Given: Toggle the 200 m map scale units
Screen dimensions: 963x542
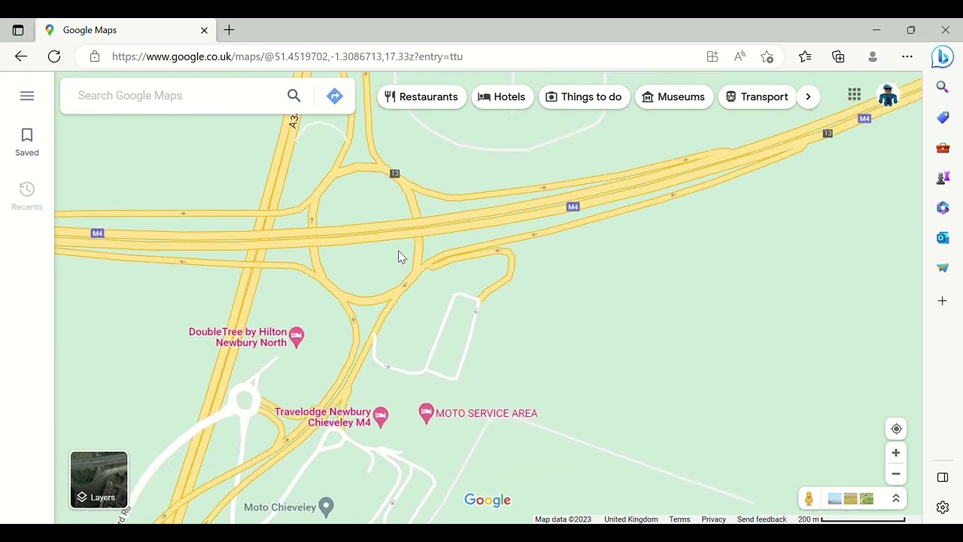Looking at the screenshot, I should coord(851,519).
